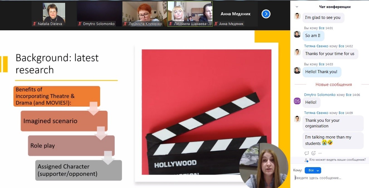Click the gray "Assigned Character" box
369x188 pixels.
click(x=78, y=170)
